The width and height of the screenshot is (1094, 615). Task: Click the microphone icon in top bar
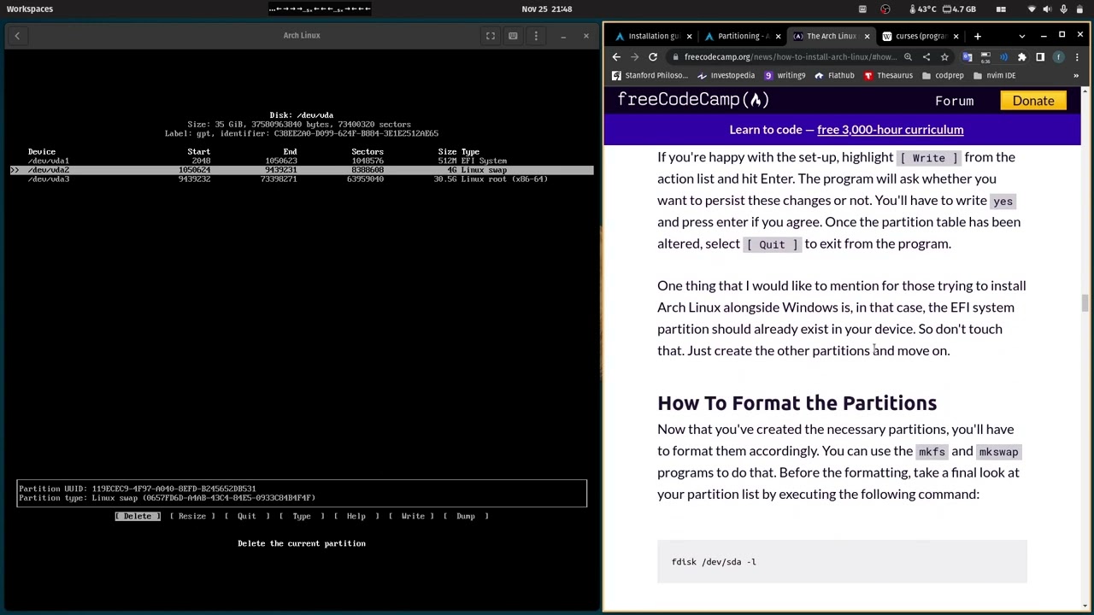[x=1063, y=9]
